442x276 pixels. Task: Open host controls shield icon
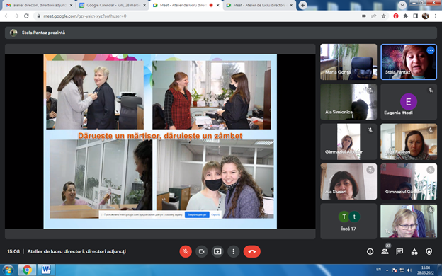pyautogui.click(x=429, y=251)
